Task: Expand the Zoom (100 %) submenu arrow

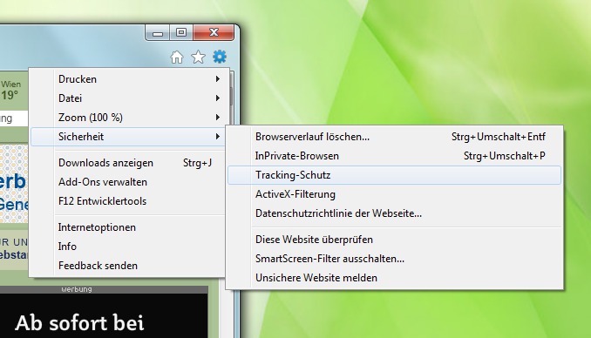Action: pyautogui.click(x=218, y=118)
